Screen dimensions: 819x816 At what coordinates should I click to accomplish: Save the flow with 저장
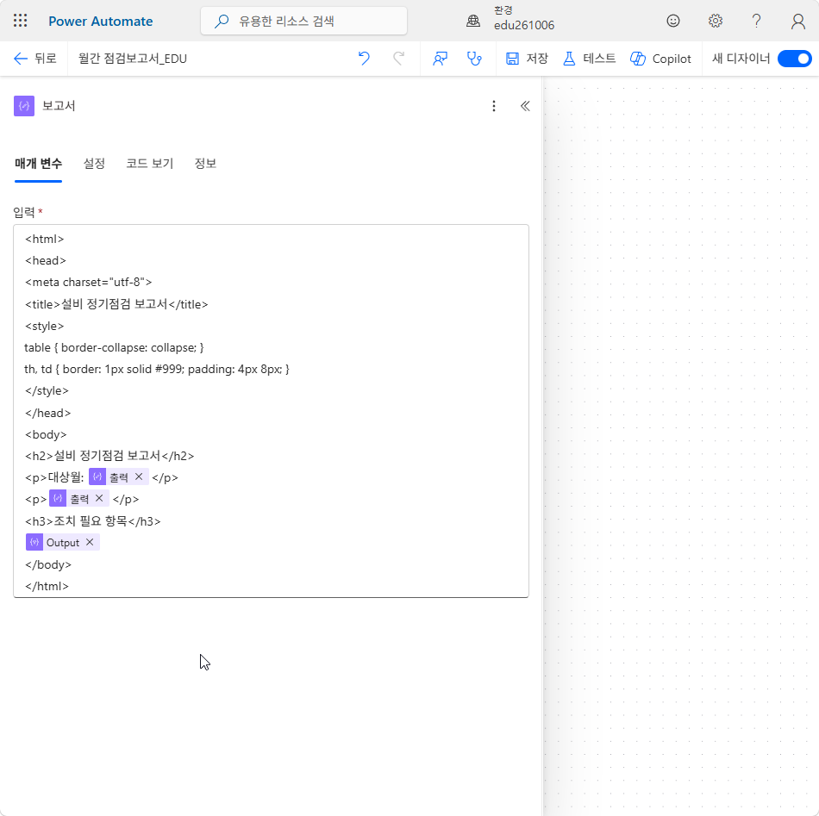point(527,59)
